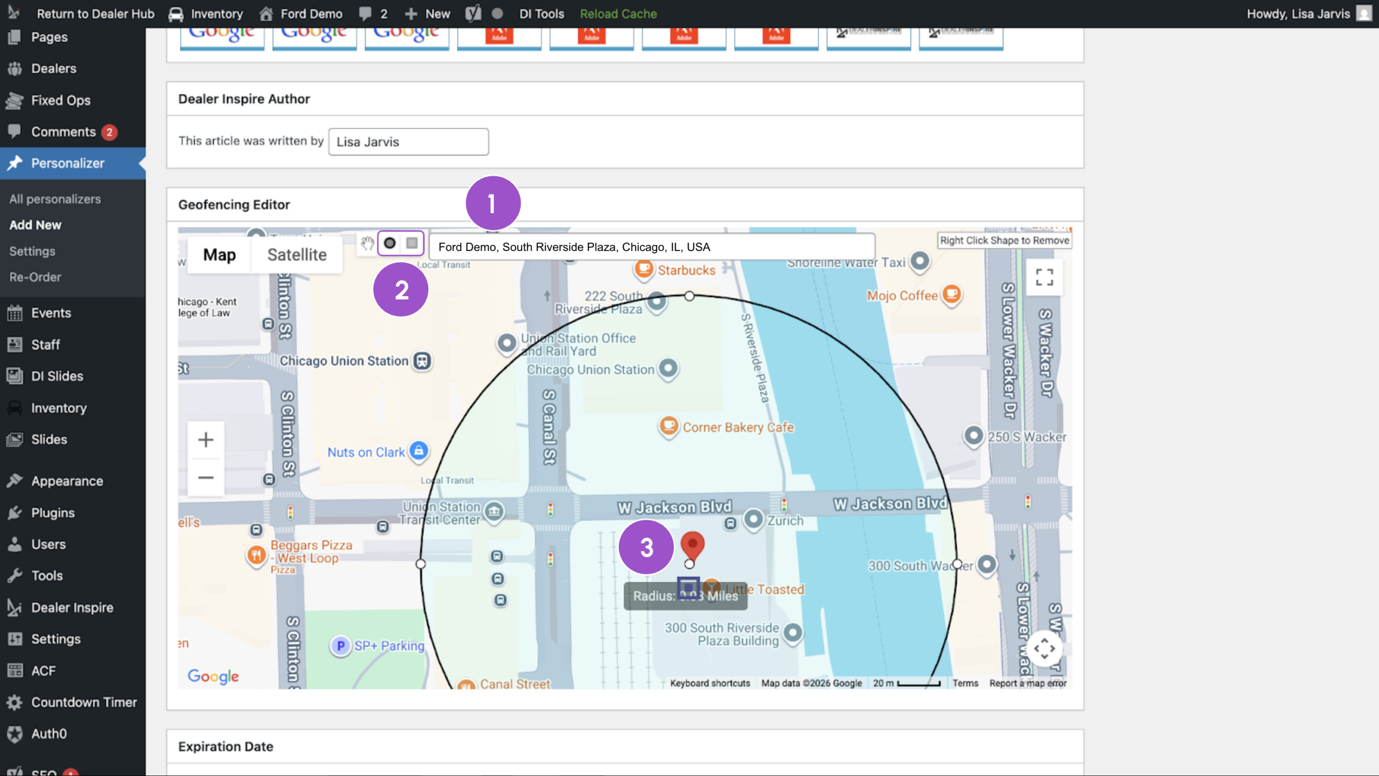This screenshot has width=1379, height=776.
Task: Open comments bubble in admin bar
Action: (x=373, y=13)
